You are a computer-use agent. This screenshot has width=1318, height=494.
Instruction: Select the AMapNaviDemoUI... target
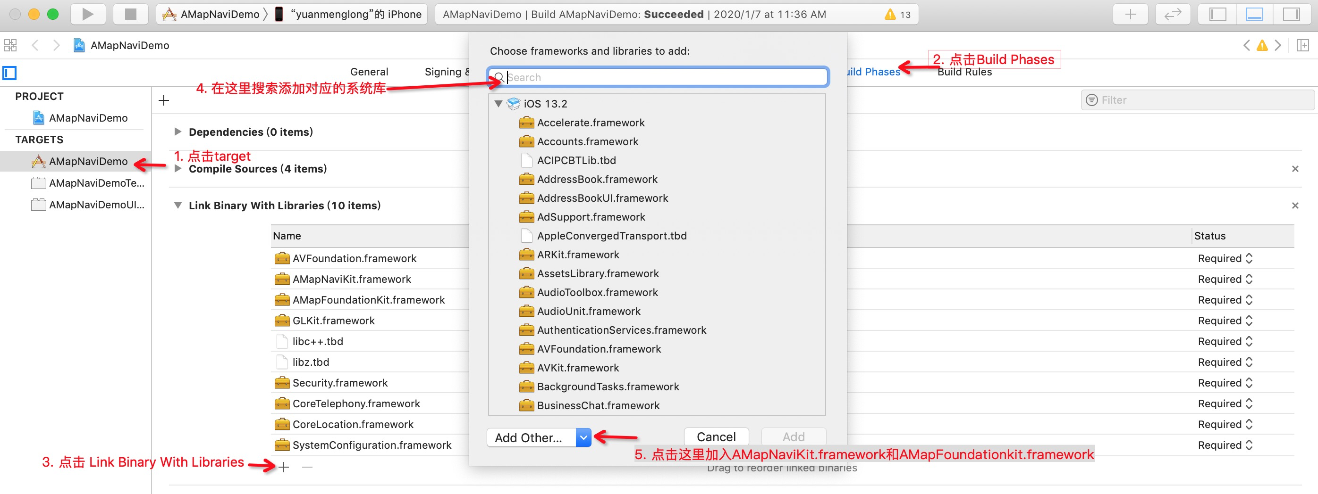(87, 205)
